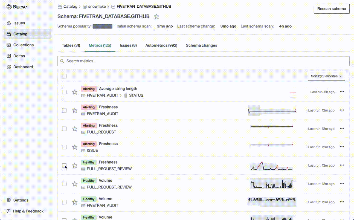Click the 'Average string length' metric name
354x220 pixels.
pyautogui.click(x=118, y=89)
